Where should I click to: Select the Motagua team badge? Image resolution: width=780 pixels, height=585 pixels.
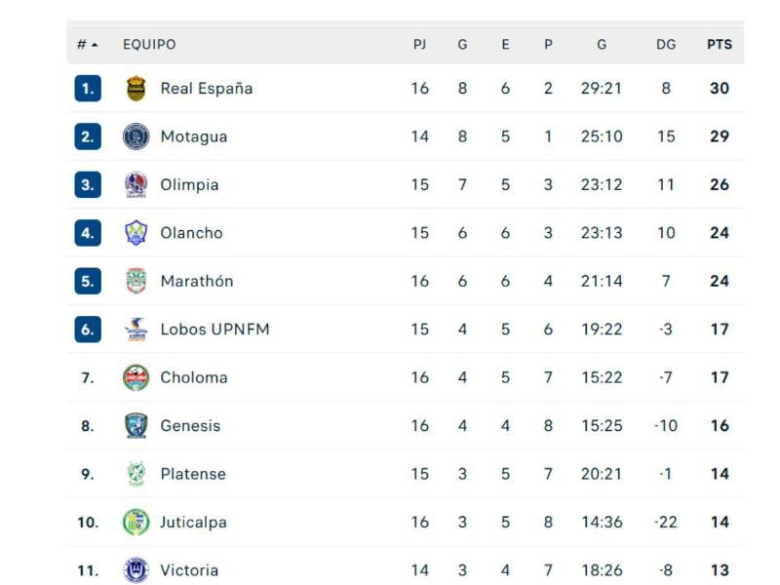tap(136, 136)
